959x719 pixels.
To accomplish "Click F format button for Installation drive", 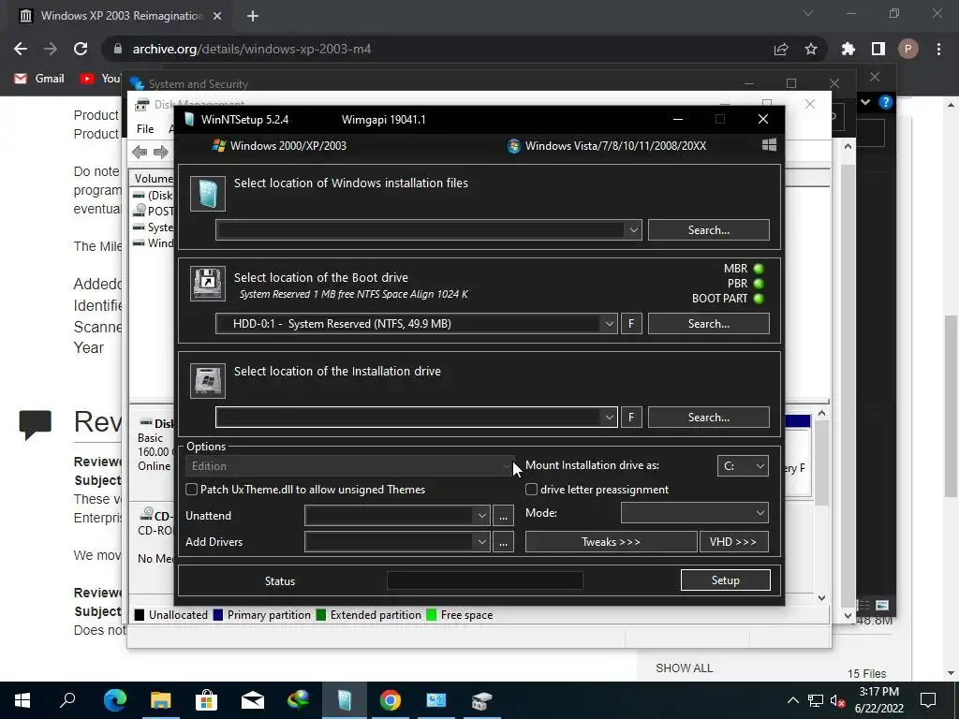I will pos(631,417).
